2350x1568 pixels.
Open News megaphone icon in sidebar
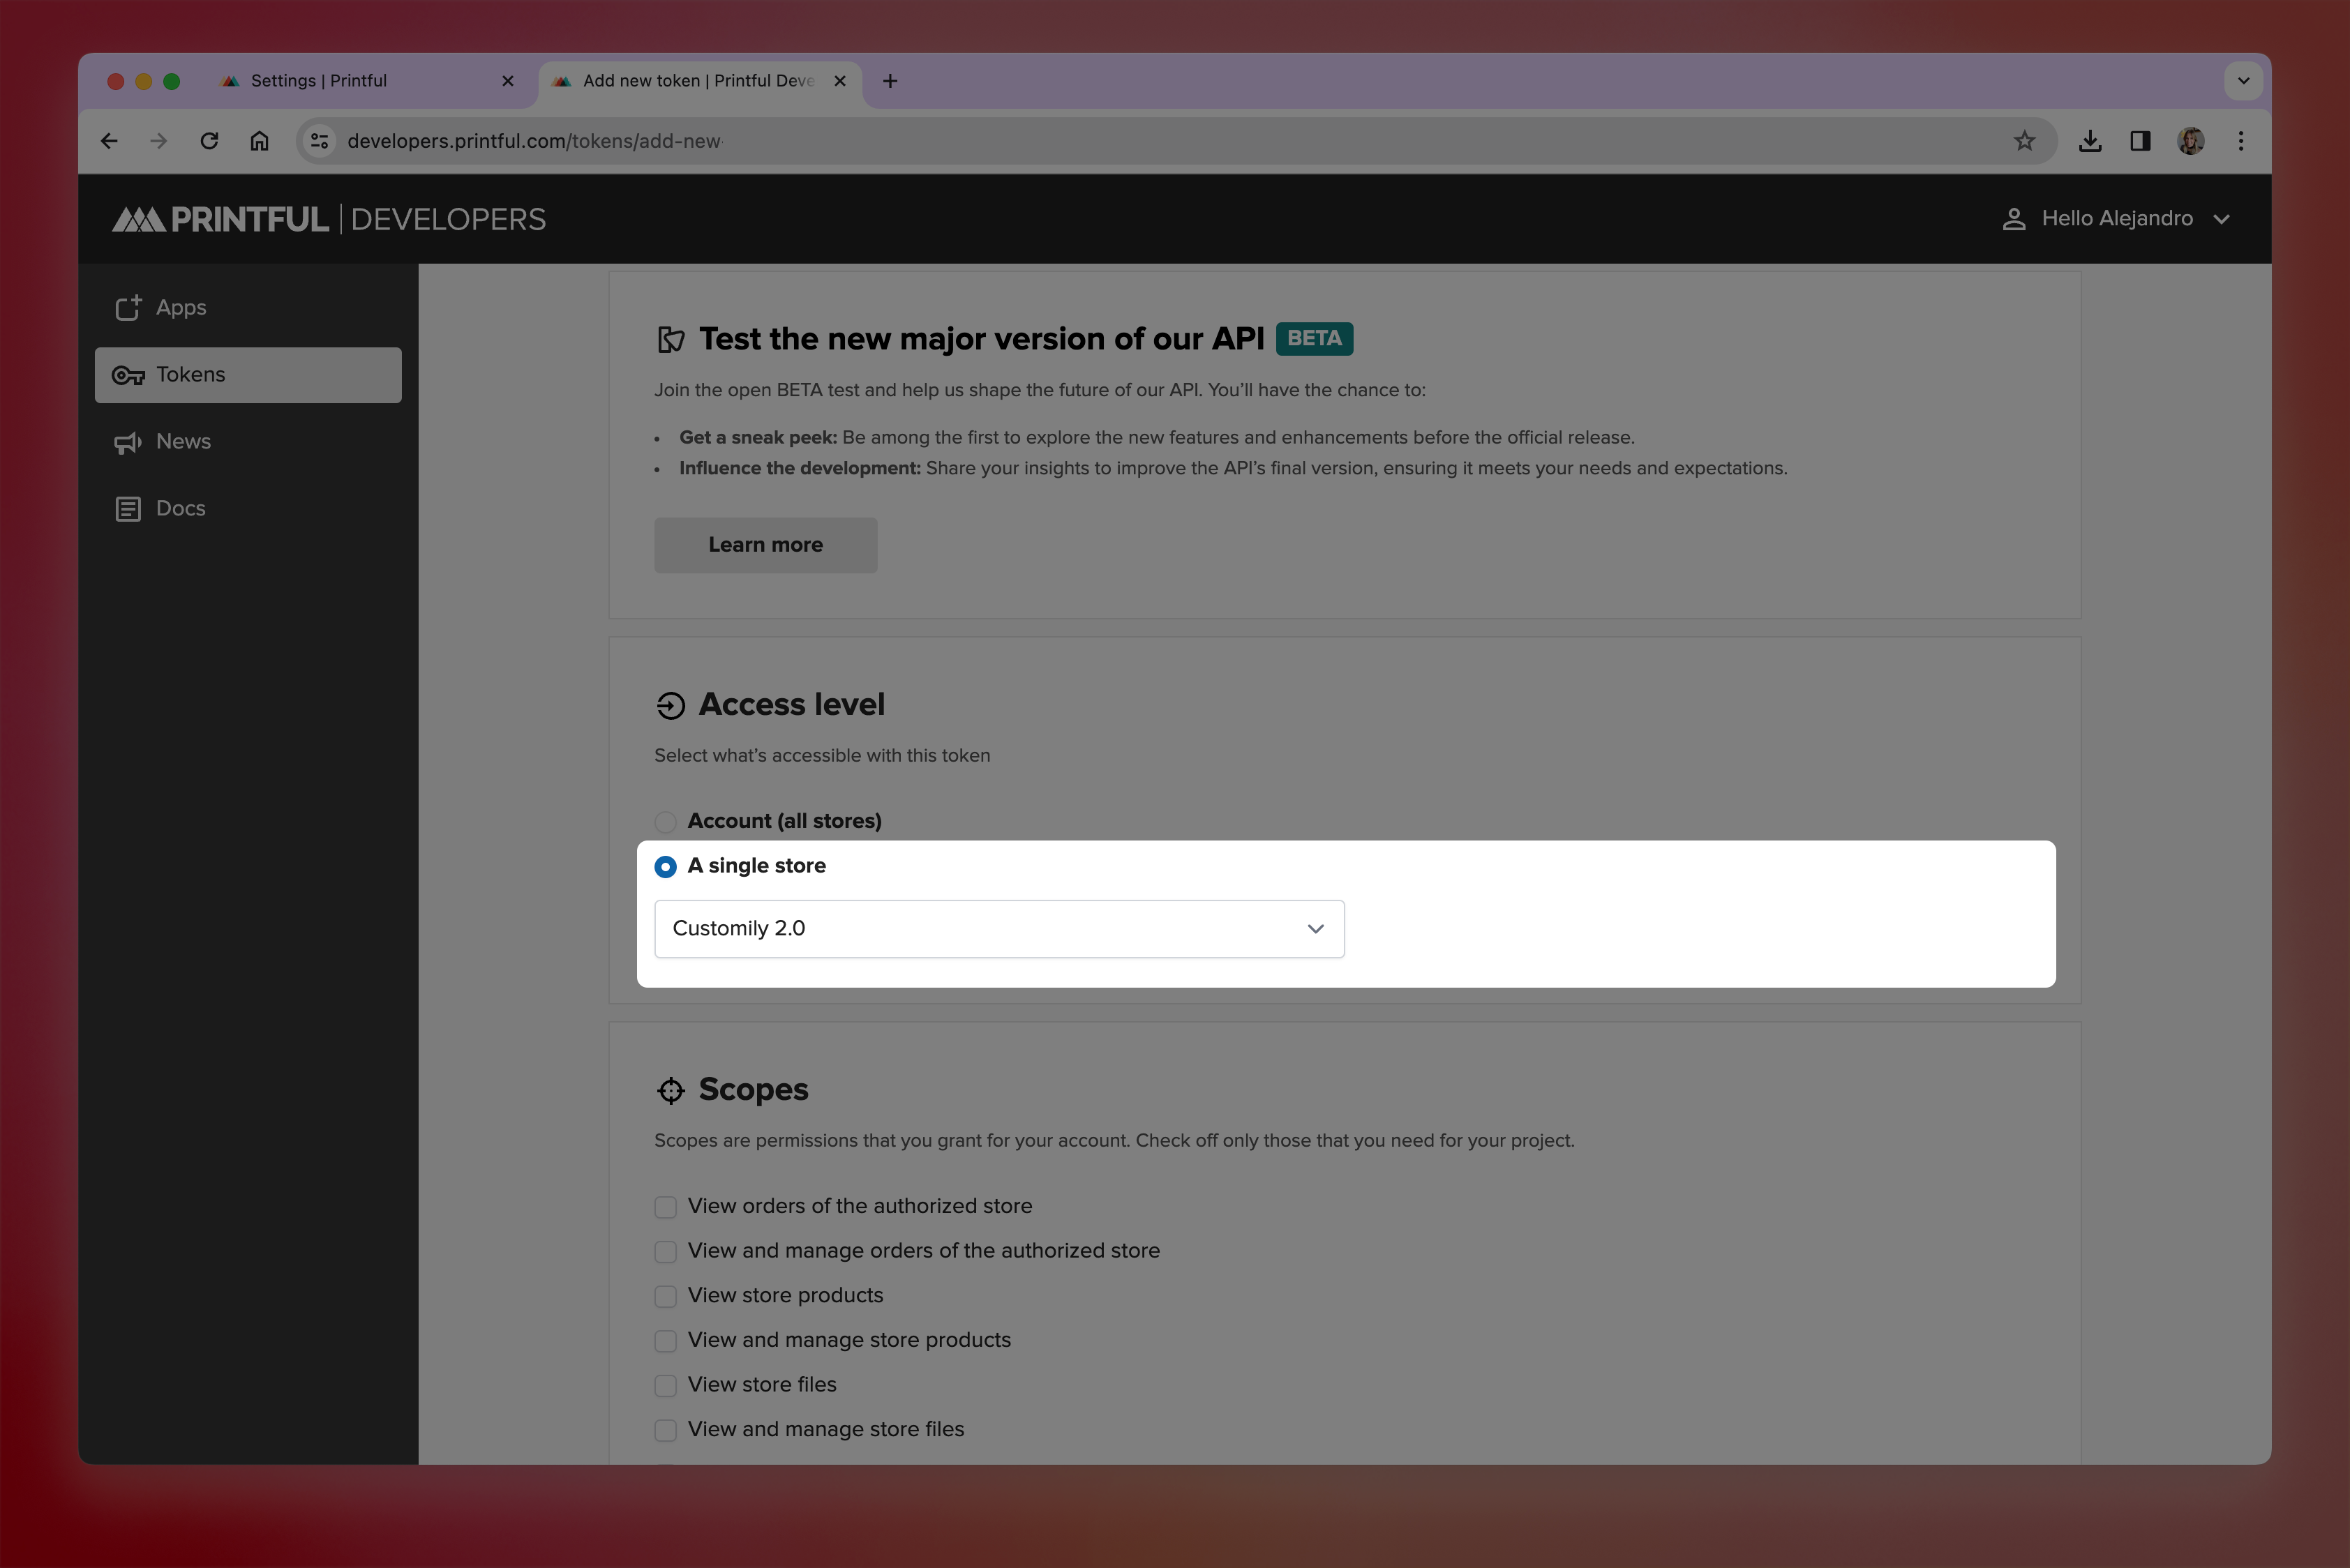click(128, 442)
